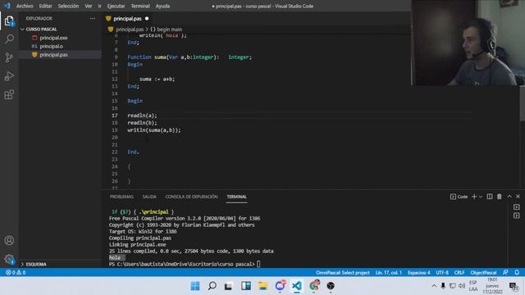Viewport: 525px width, 295px height.
Task: Open Widgets from the taskbar
Action: [x=246, y=286]
